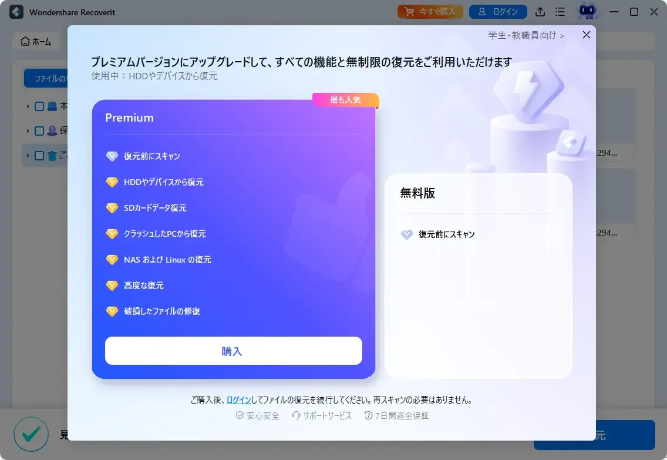The width and height of the screenshot is (667, 460).
Task: Click the Premium card heading
Action: [x=129, y=118]
